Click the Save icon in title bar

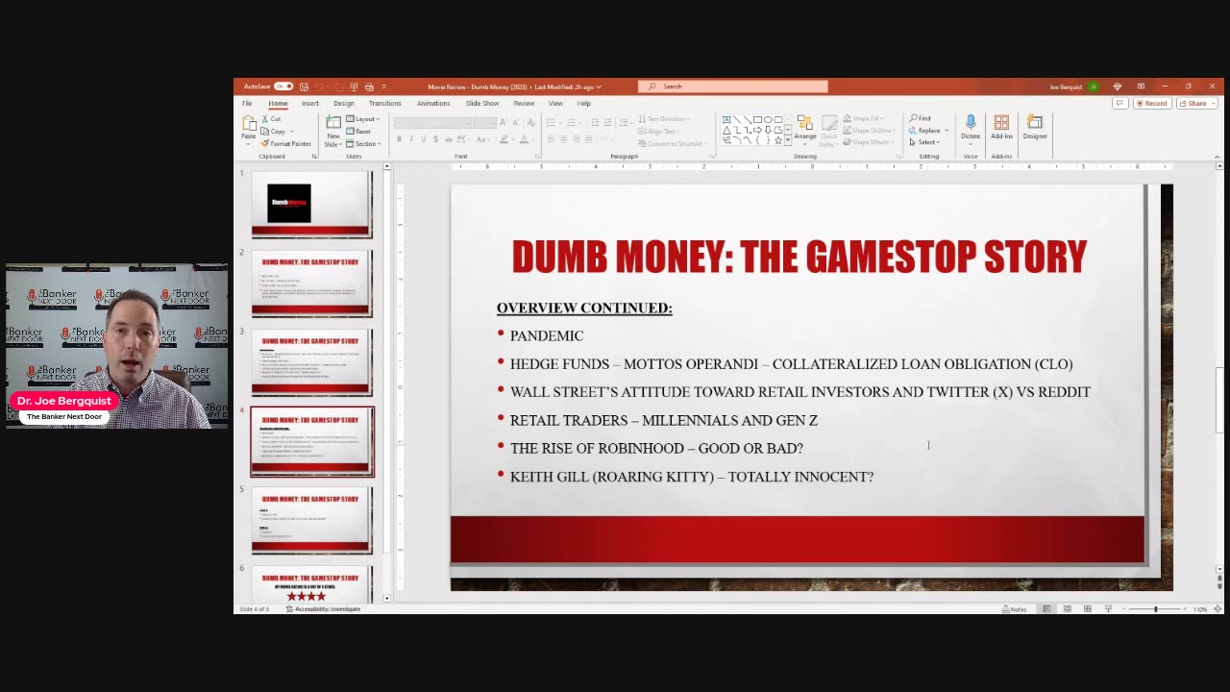coord(305,86)
